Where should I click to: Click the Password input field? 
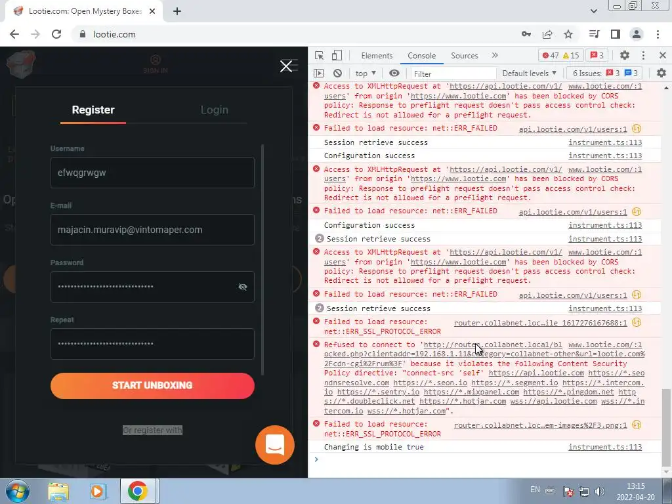click(x=152, y=287)
